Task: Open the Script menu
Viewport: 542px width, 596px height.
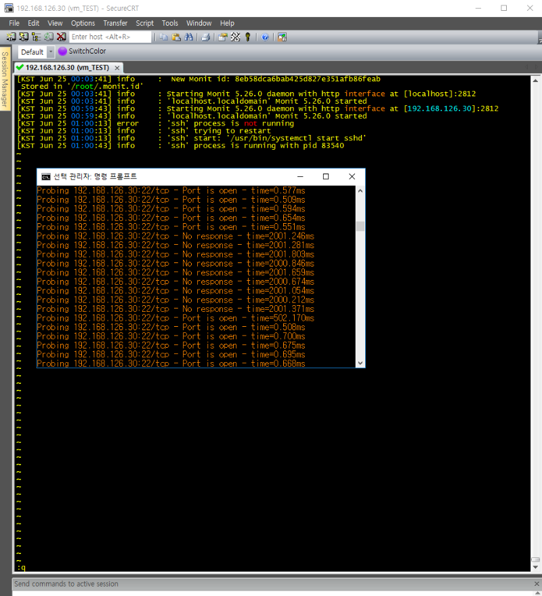Action: click(144, 23)
